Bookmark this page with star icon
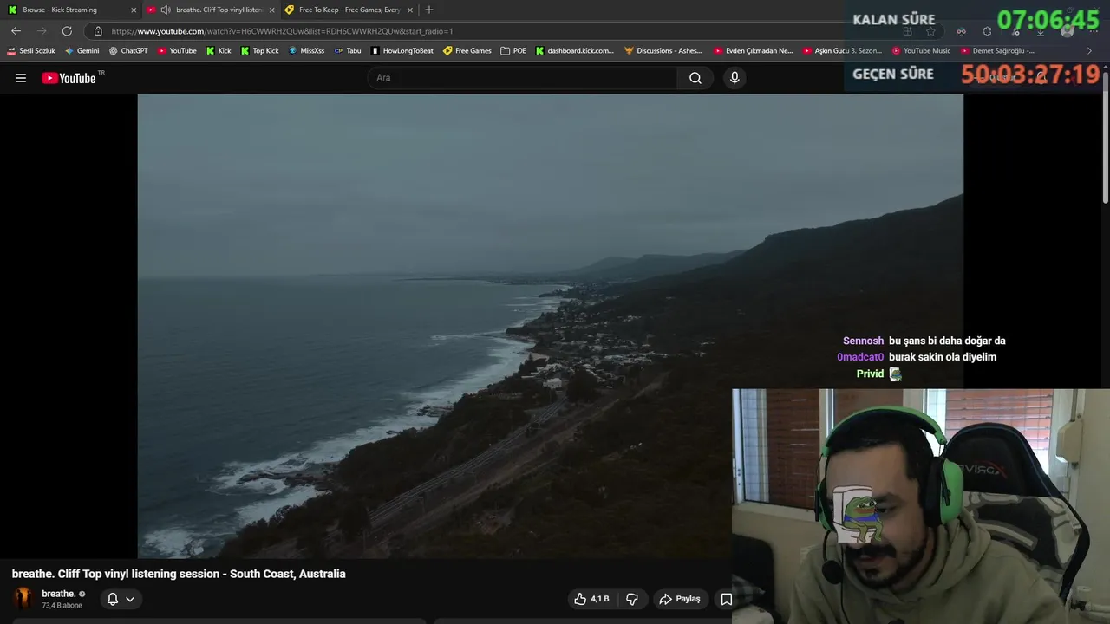Viewport: 1110px width, 624px height. 931,31
